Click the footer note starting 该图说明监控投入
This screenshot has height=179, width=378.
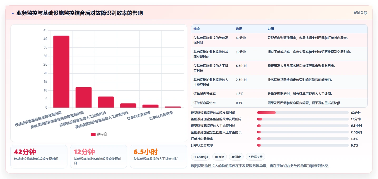260,166
